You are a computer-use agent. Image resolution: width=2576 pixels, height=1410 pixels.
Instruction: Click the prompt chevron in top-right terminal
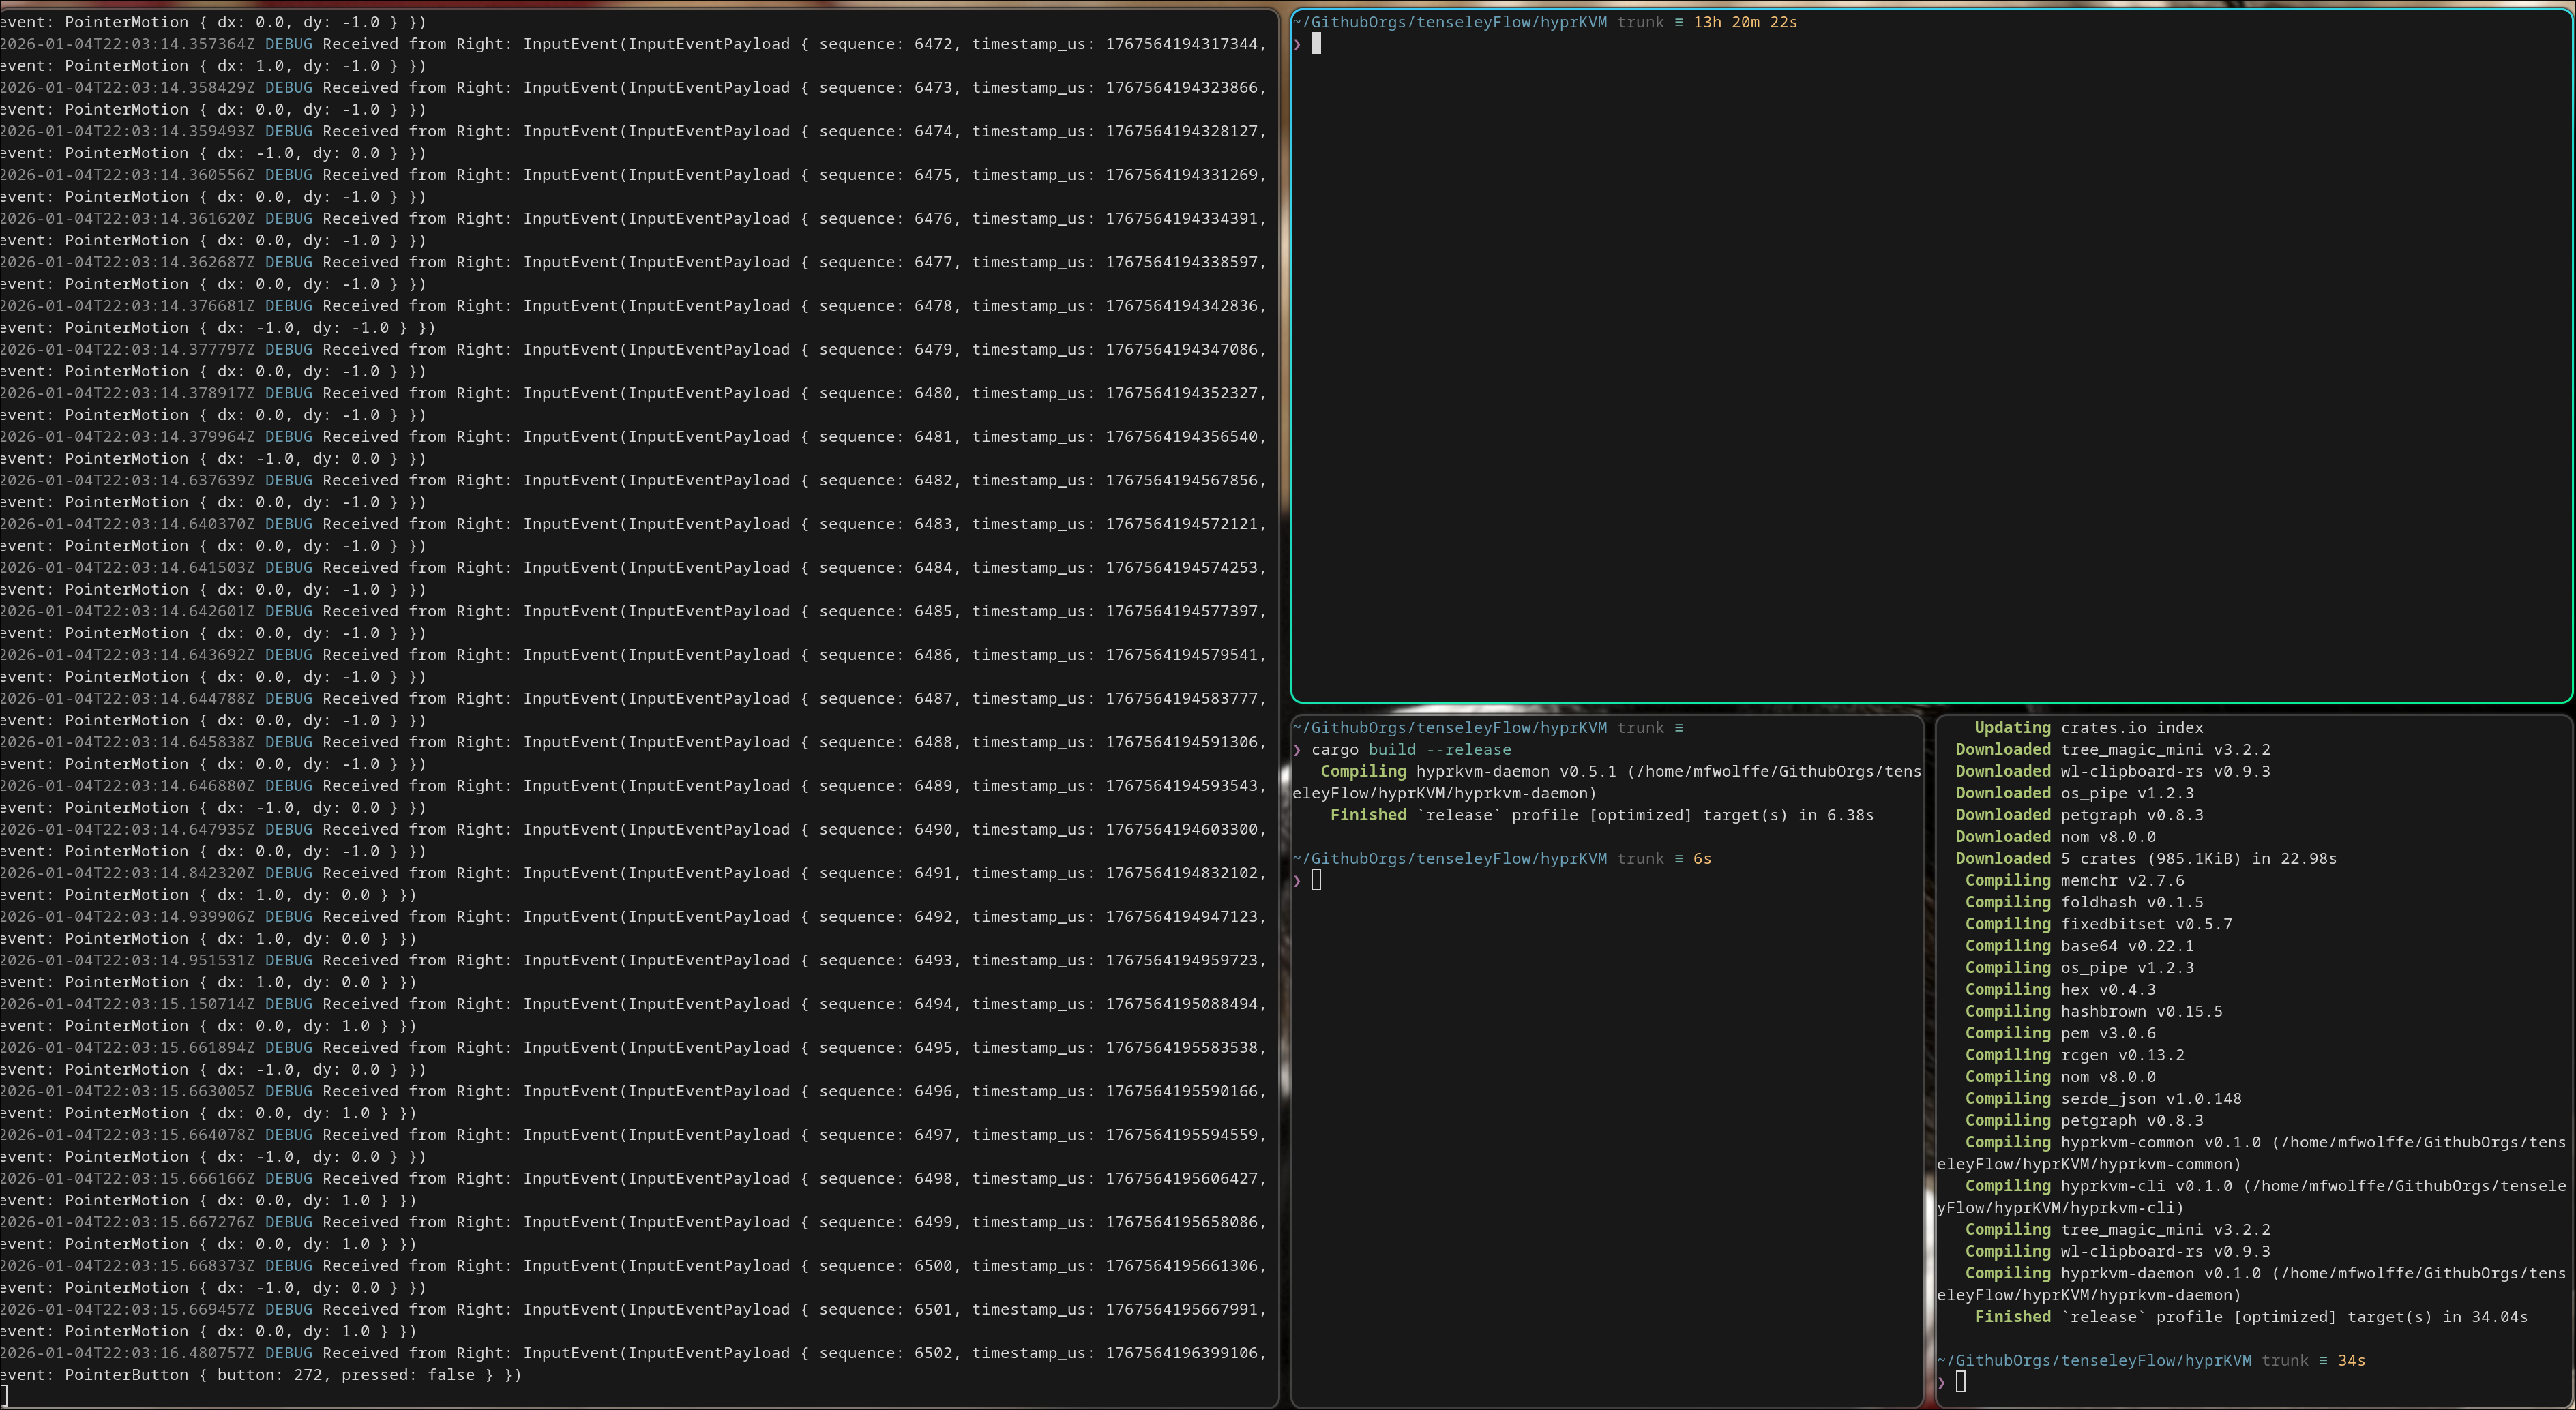(1297, 44)
